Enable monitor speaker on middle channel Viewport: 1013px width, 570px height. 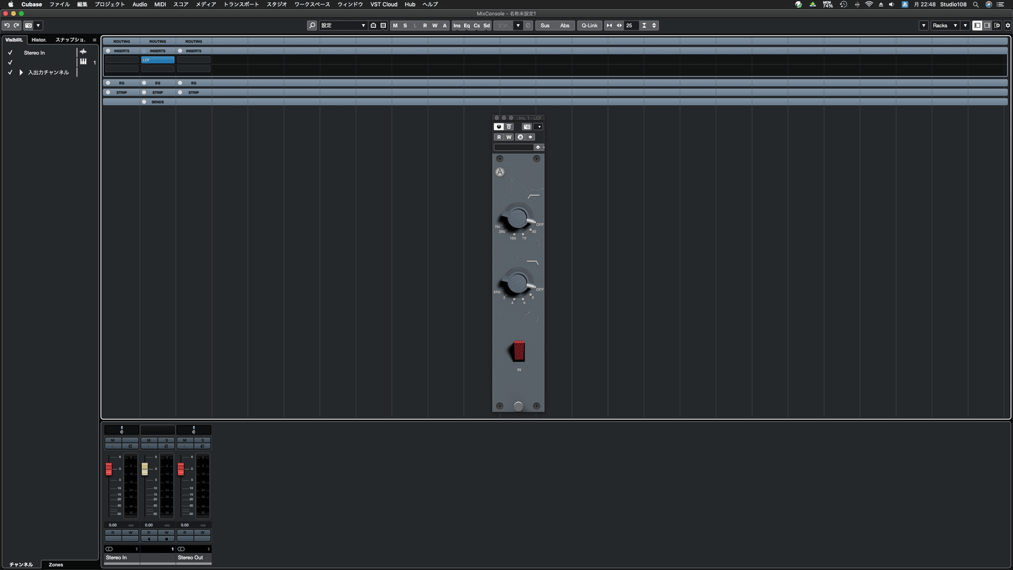click(x=149, y=538)
